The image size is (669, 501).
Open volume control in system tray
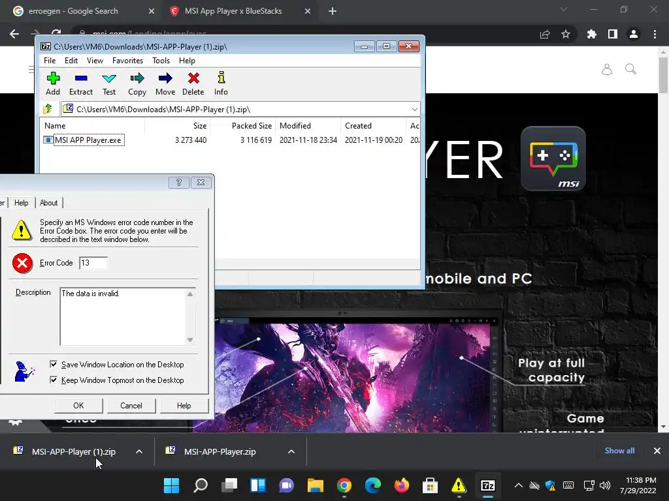[604, 485]
